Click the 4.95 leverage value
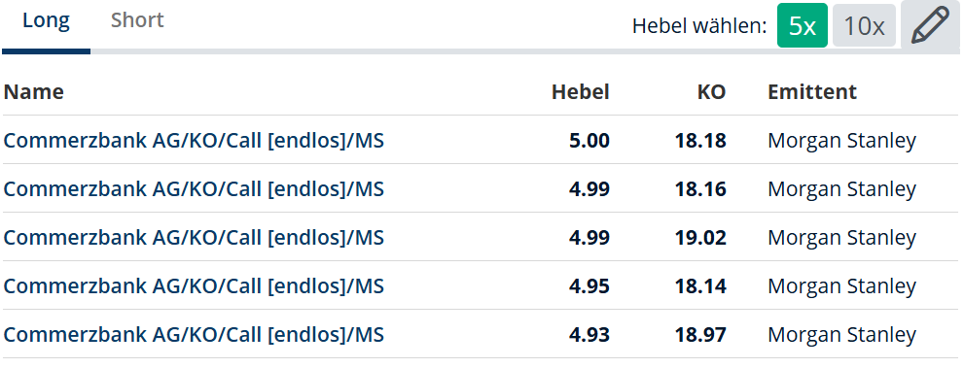Screen dimensions: 964x368 click(589, 285)
